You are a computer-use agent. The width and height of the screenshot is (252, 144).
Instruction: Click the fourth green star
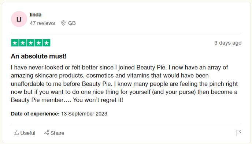(x=38, y=43)
